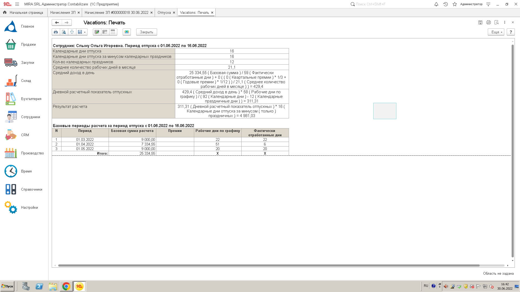This screenshot has height=292, width=520.
Task: Expand the Еще dropdown menu
Action: coord(496,32)
